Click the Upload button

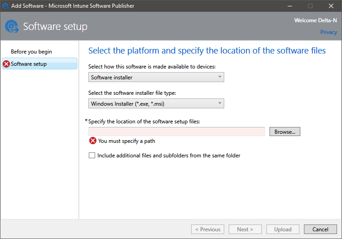[x=283, y=229]
